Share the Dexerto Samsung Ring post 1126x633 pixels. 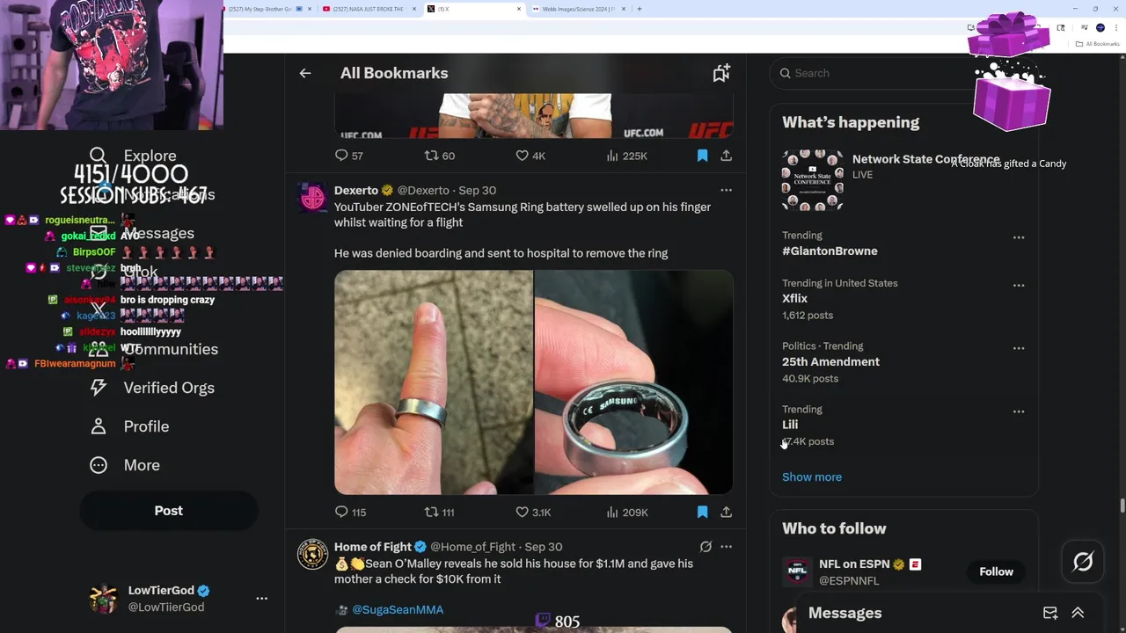click(726, 512)
